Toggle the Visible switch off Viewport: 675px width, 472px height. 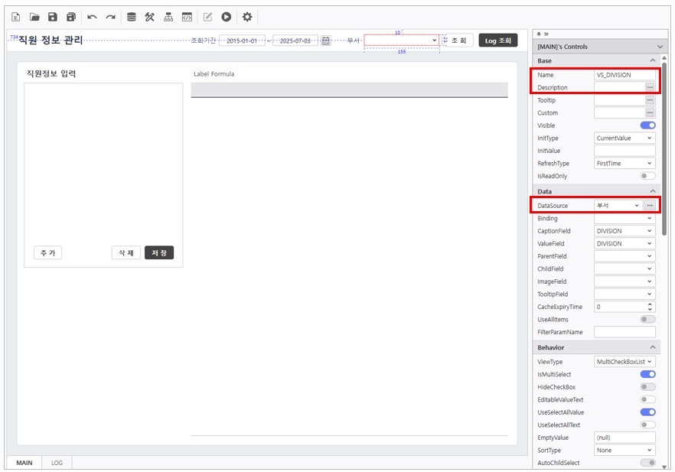(x=647, y=125)
